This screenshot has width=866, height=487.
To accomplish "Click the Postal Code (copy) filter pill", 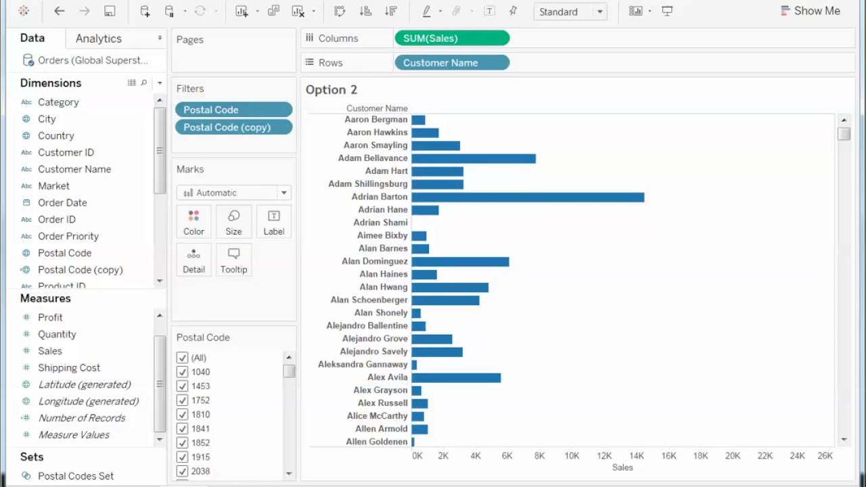I will [x=233, y=127].
